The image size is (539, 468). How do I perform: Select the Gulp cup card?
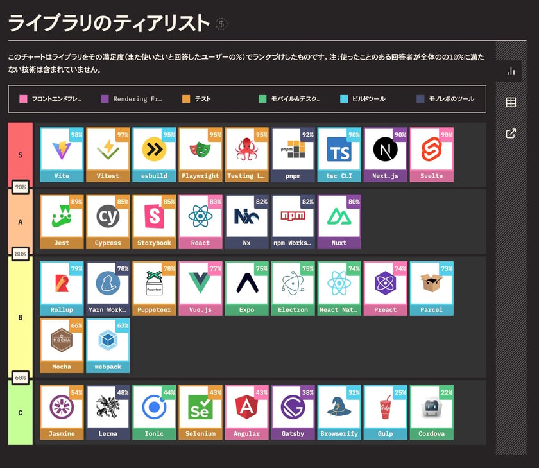[x=386, y=413]
